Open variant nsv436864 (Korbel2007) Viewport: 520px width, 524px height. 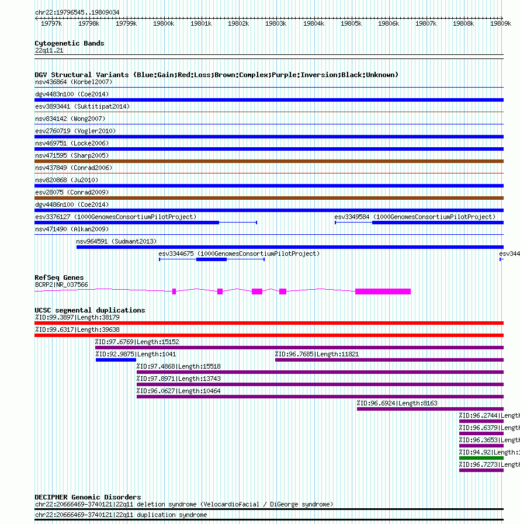coord(74,82)
